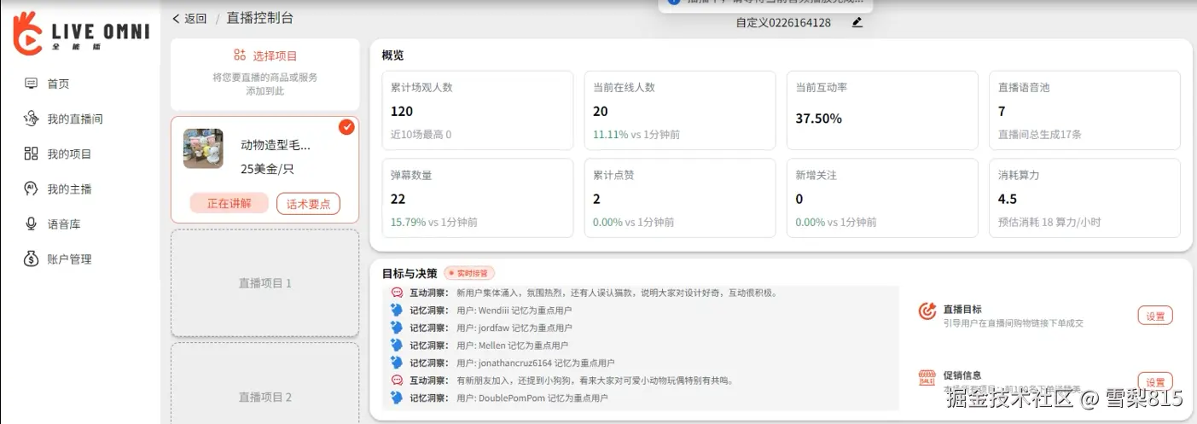Click the 促销信息 shop icon
The image size is (1197, 424).
pyautogui.click(x=927, y=379)
